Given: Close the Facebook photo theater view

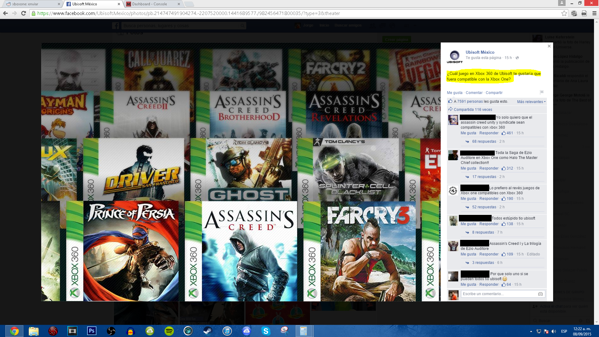Looking at the screenshot, I should point(549,46).
